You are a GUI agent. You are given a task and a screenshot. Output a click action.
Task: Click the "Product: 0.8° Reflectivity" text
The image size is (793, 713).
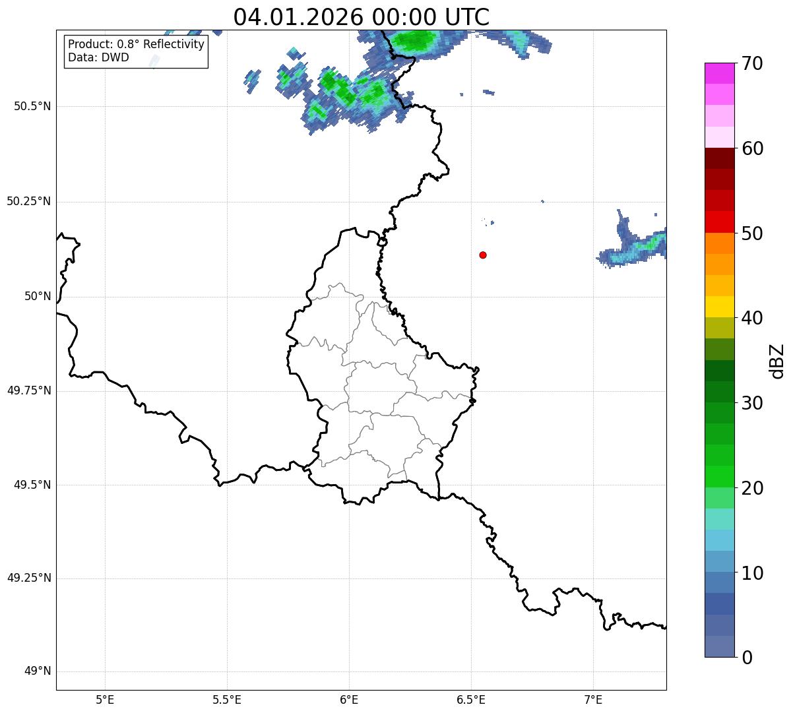(137, 44)
